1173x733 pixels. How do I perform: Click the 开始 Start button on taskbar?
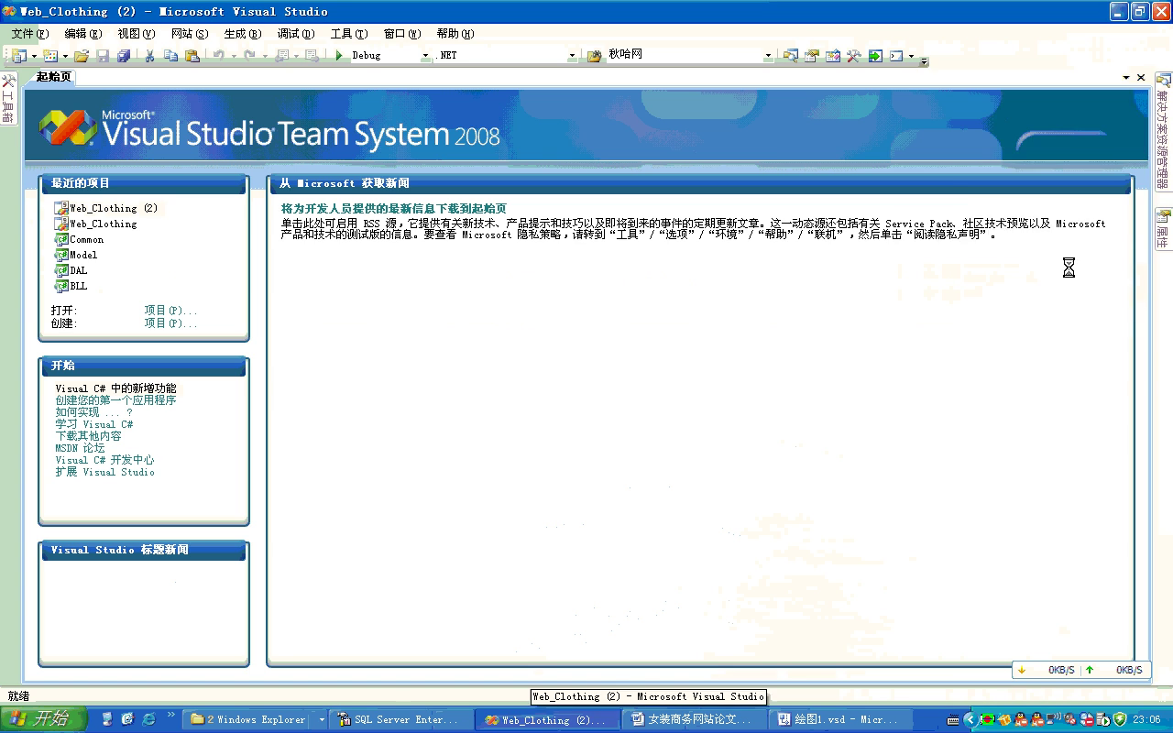click(x=43, y=719)
